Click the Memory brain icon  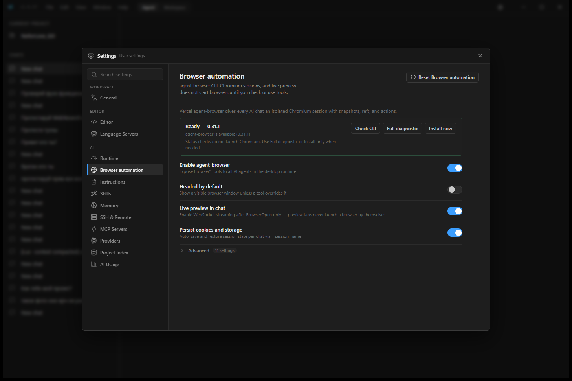(x=94, y=206)
